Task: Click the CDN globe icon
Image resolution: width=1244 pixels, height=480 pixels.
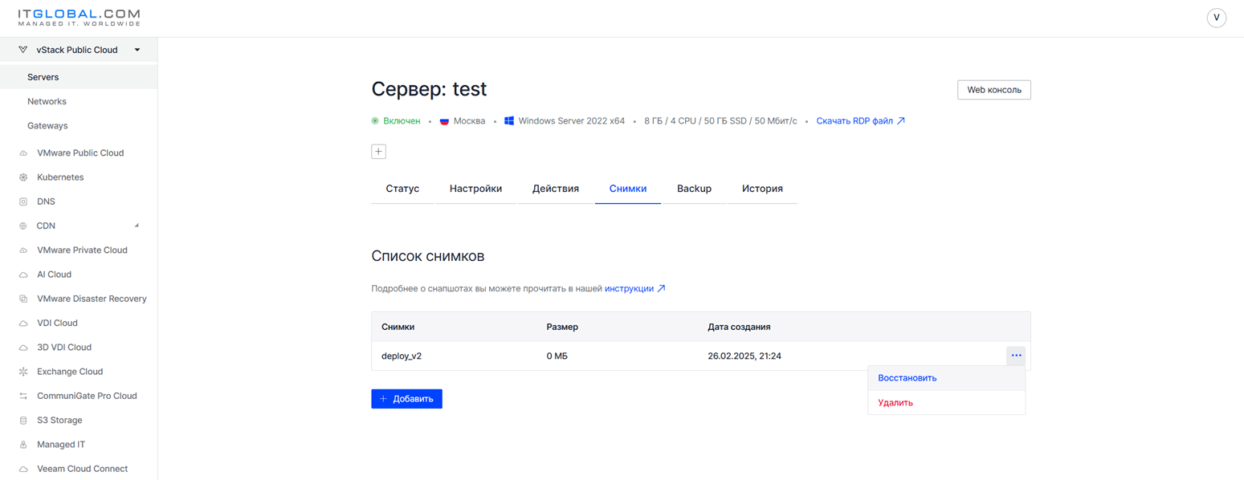Action: click(x=23, y=226)
